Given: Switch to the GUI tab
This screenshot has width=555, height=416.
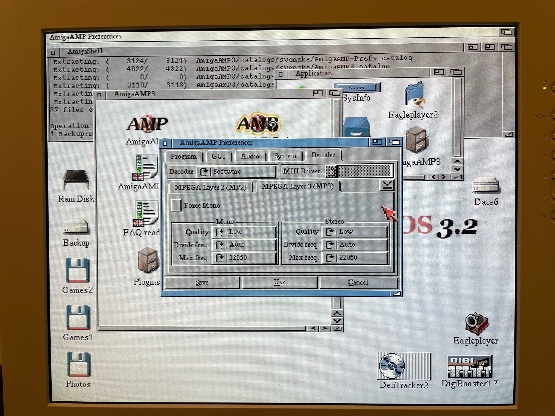Looking at the screenshot, I should 218,156.
